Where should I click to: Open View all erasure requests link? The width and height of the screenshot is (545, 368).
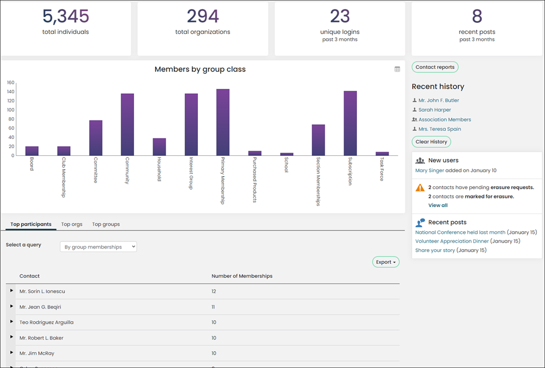click(x=438, y=205)
